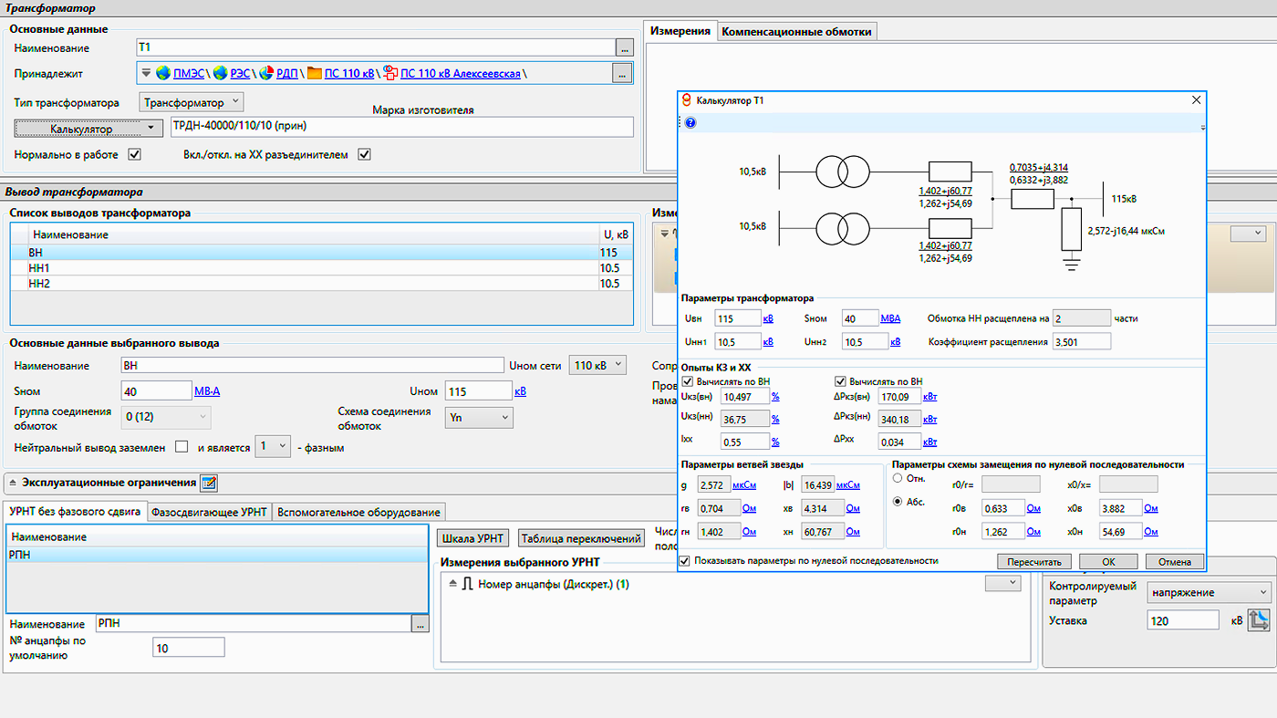The height and width of the screenshot is (718, 1277).
Task: Click the № анцапфы по умолчанию field
Action: coord(188,648)
